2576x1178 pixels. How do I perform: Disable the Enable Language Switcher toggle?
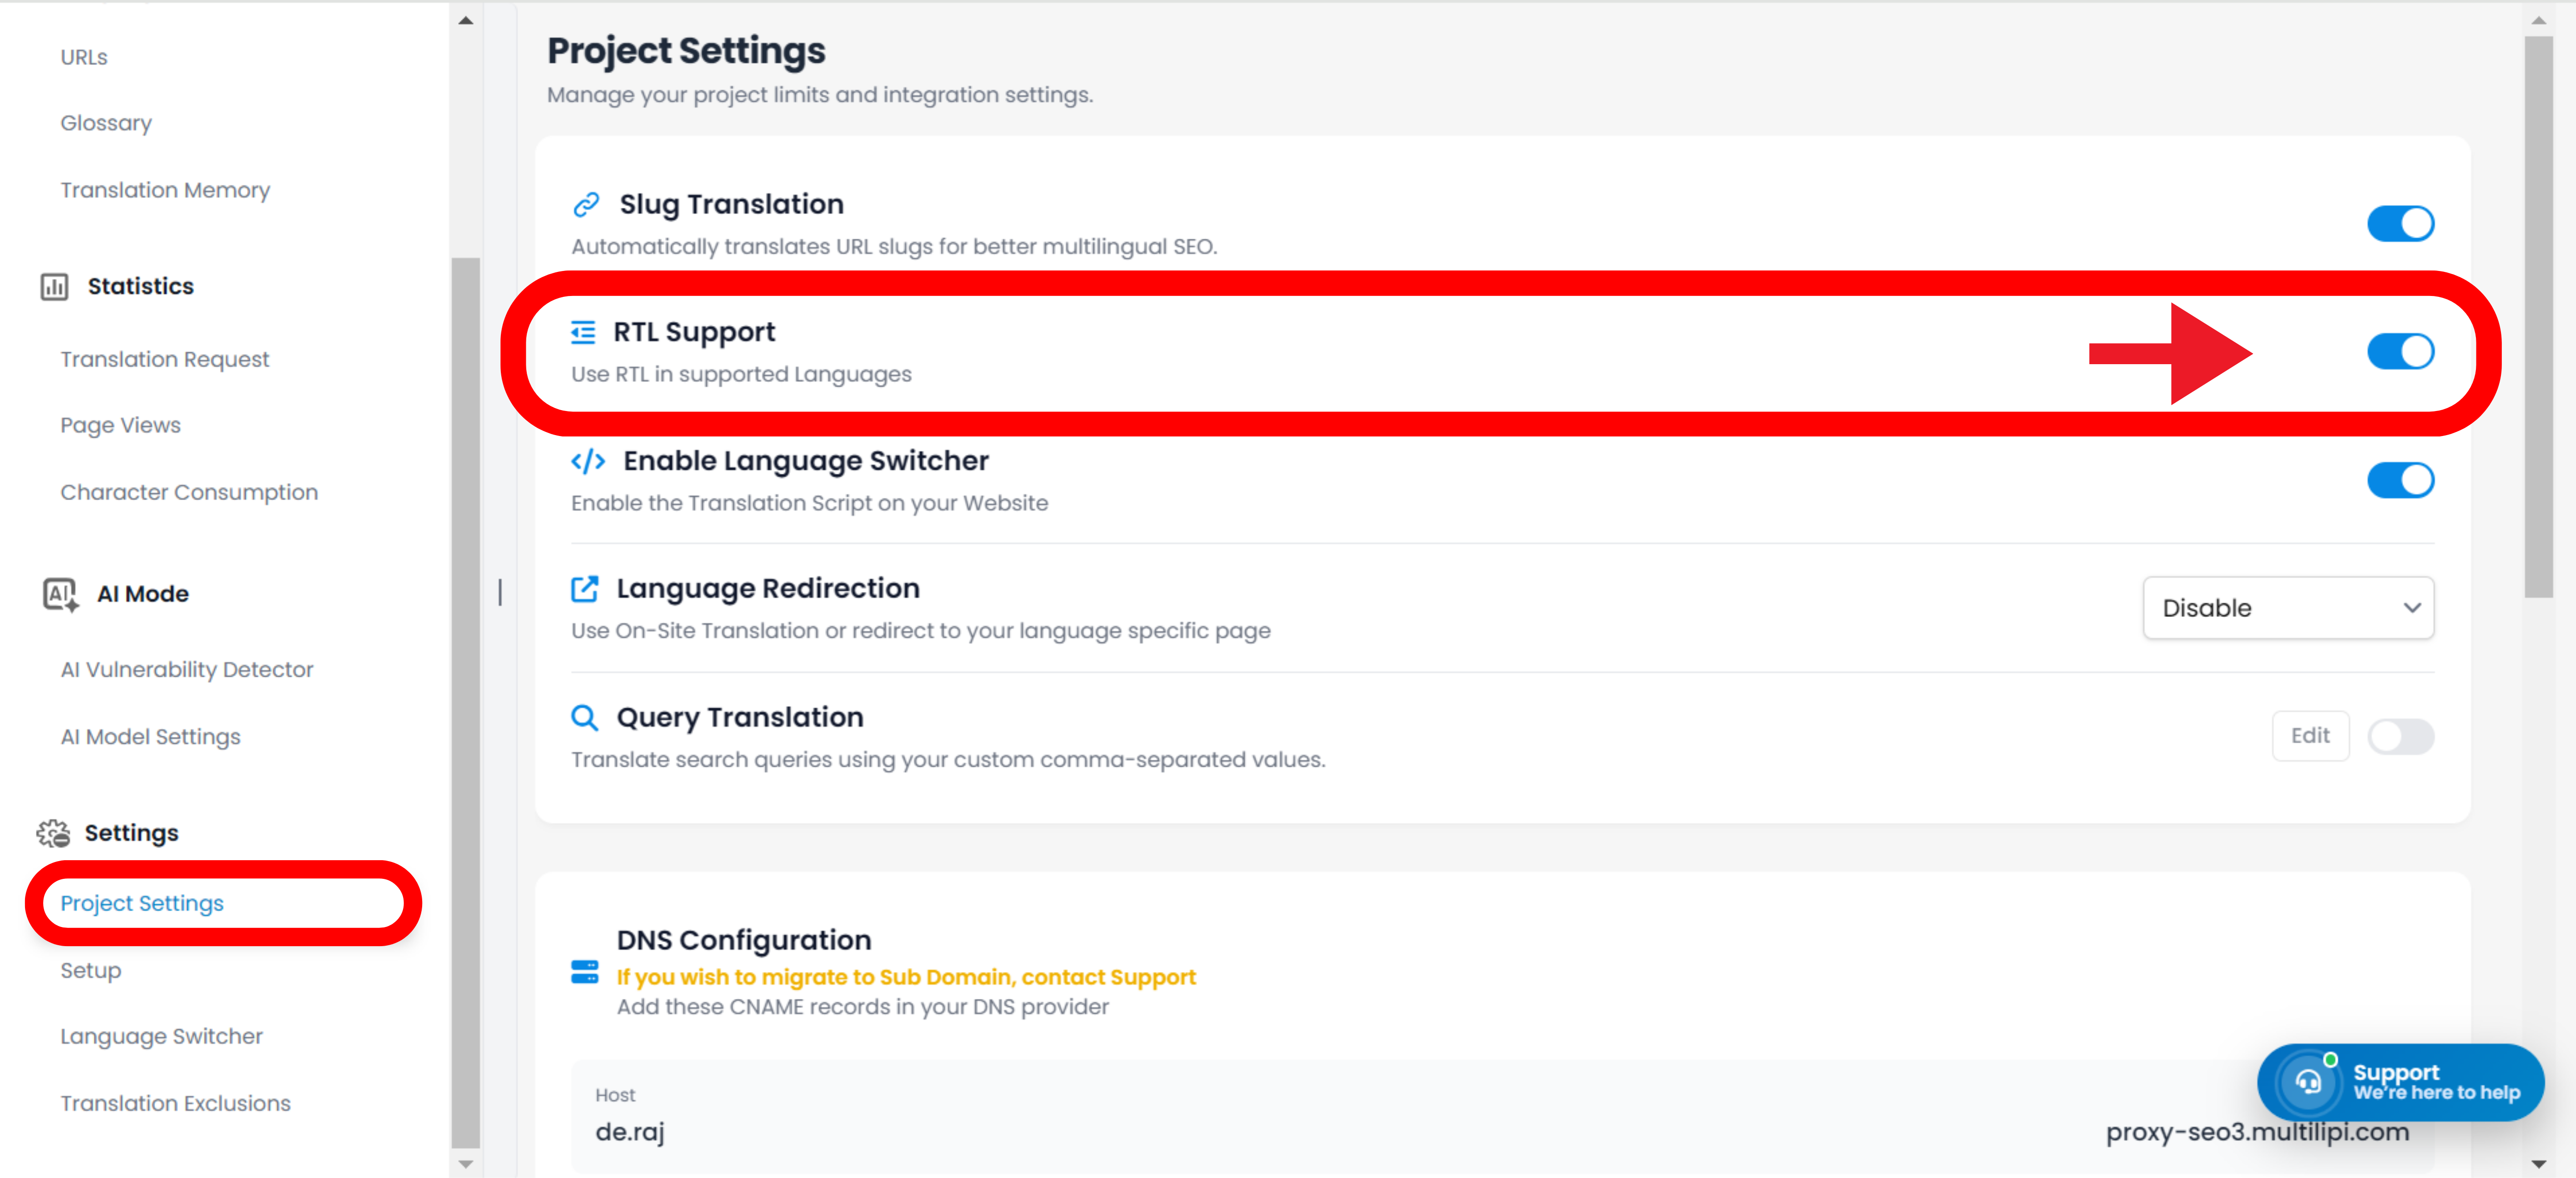tap(2400, 481)
